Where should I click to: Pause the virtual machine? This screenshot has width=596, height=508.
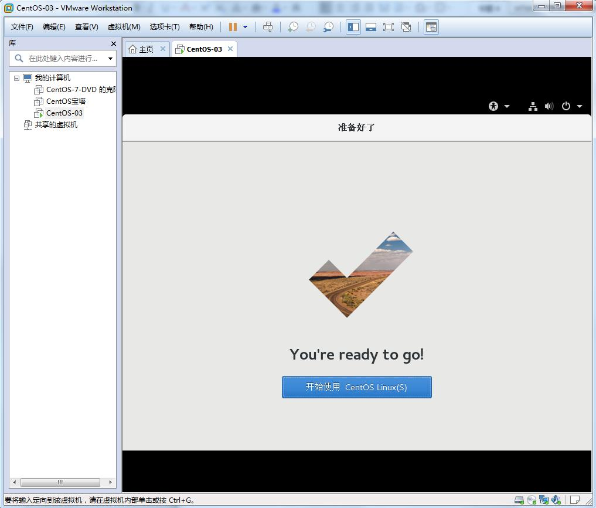(233, 27)
